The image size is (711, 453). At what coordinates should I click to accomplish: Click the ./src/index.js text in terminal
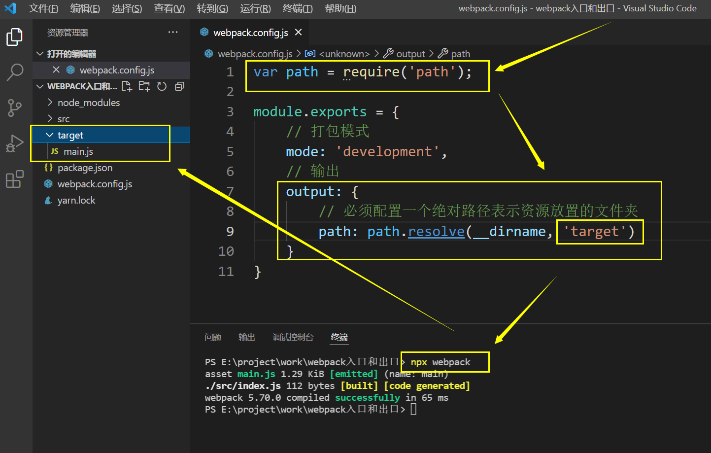[243, 385]
